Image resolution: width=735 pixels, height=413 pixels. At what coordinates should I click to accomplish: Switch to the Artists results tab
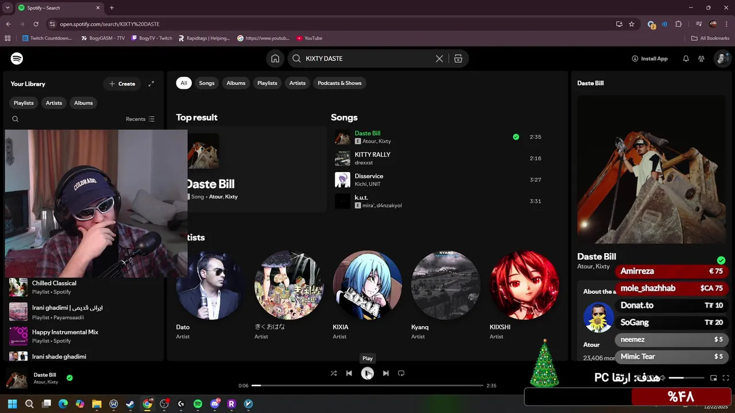pos(297,83)
